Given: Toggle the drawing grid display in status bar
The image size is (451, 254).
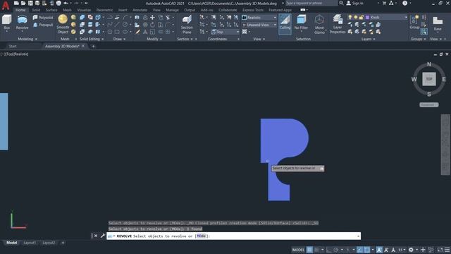Looking at the screenshot, I should click(309, 250).
